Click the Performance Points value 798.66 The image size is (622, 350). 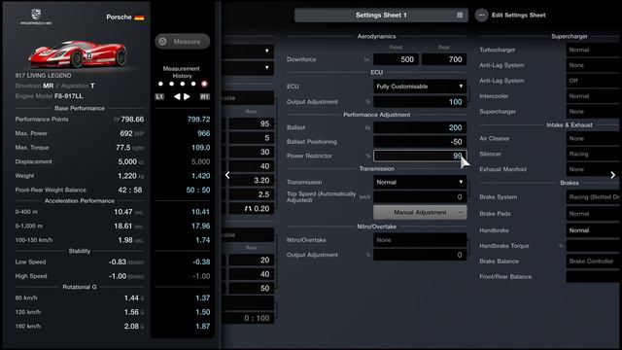point(132,119)
